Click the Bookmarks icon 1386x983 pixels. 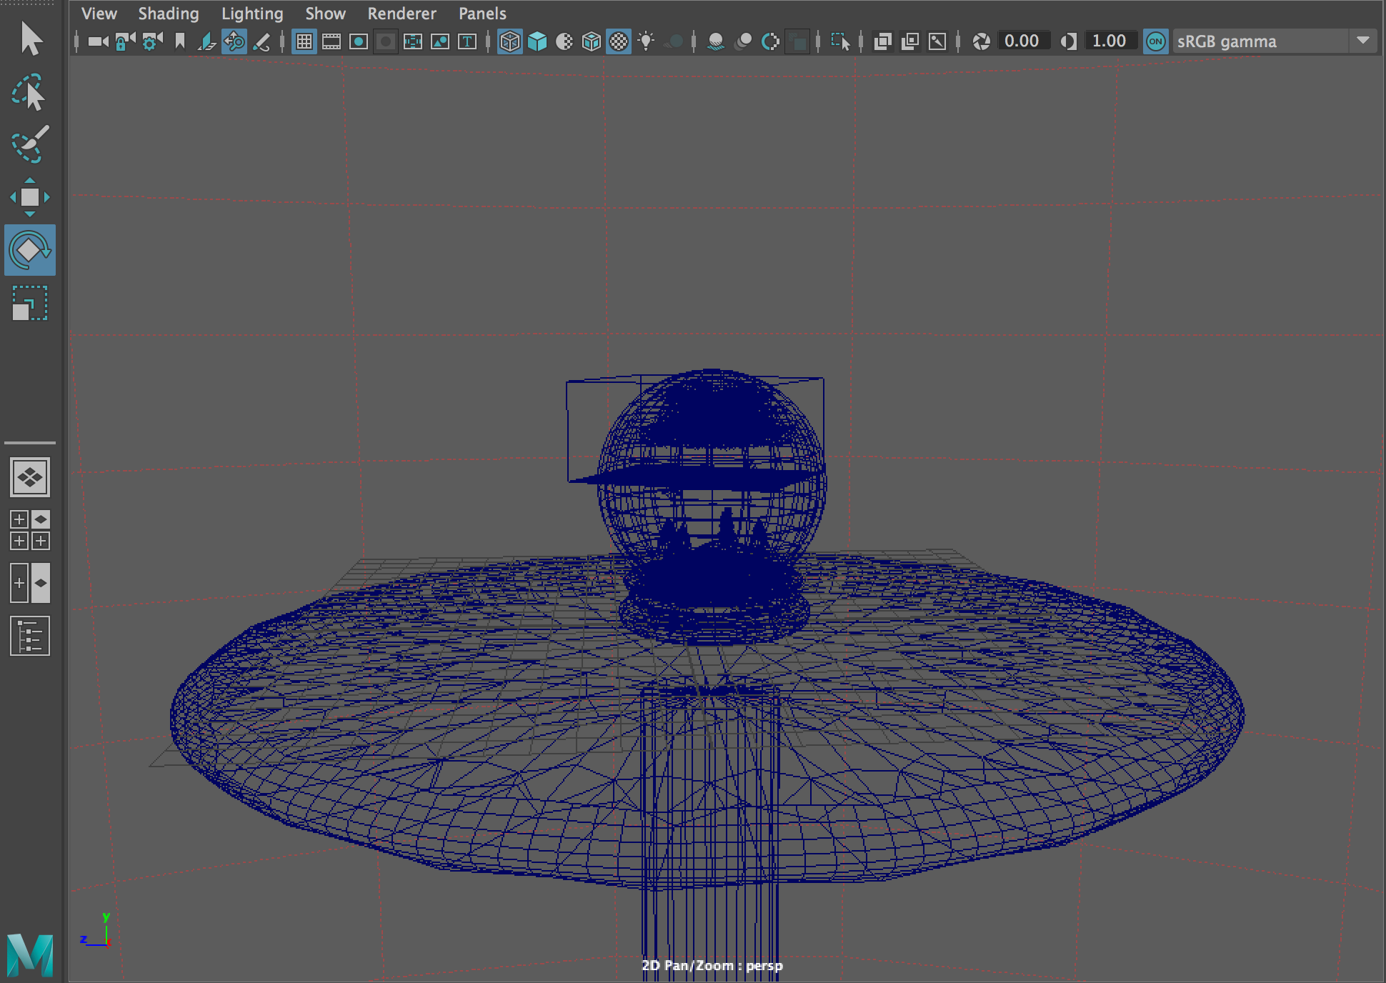[180, 41]
